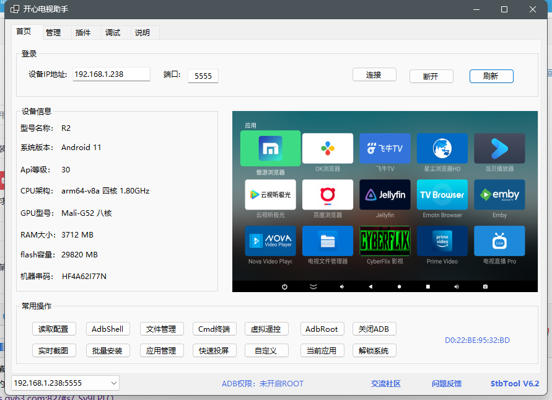Click the camera screenshot icon in the navbar
552x400 pixels.
click(x=486, y=286)
